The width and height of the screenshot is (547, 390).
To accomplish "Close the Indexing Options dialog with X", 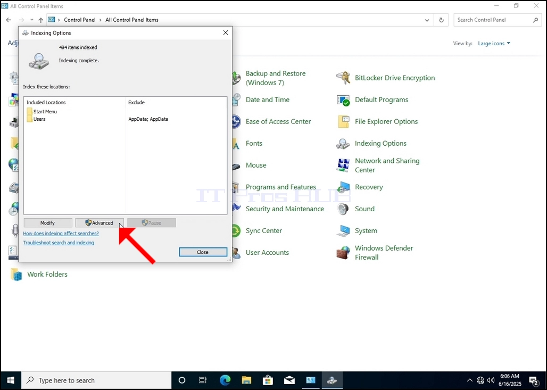I will pyautogui.click(x=226, y=33).
